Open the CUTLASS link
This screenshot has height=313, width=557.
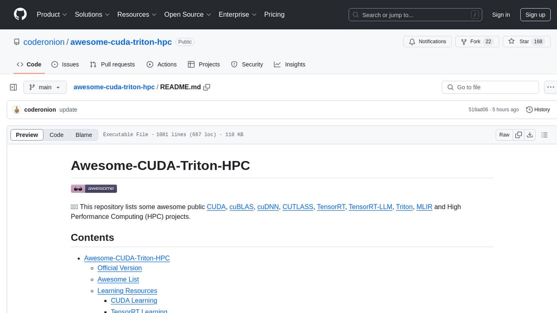[x=298, y=207]
